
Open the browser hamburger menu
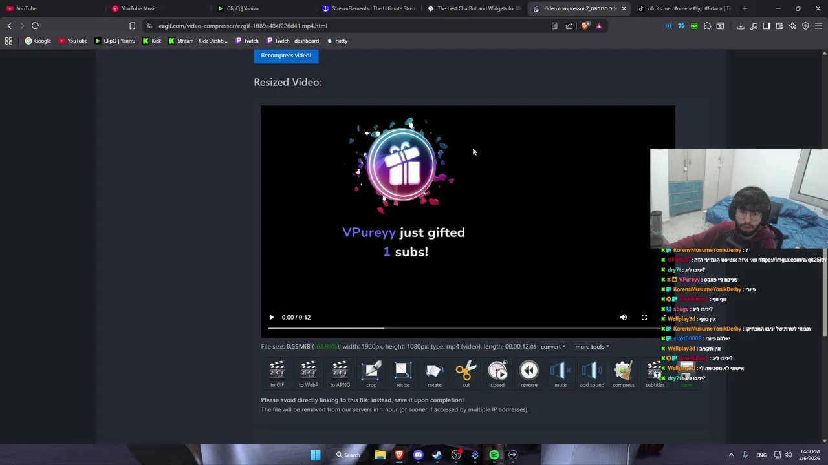click(818, 26)
